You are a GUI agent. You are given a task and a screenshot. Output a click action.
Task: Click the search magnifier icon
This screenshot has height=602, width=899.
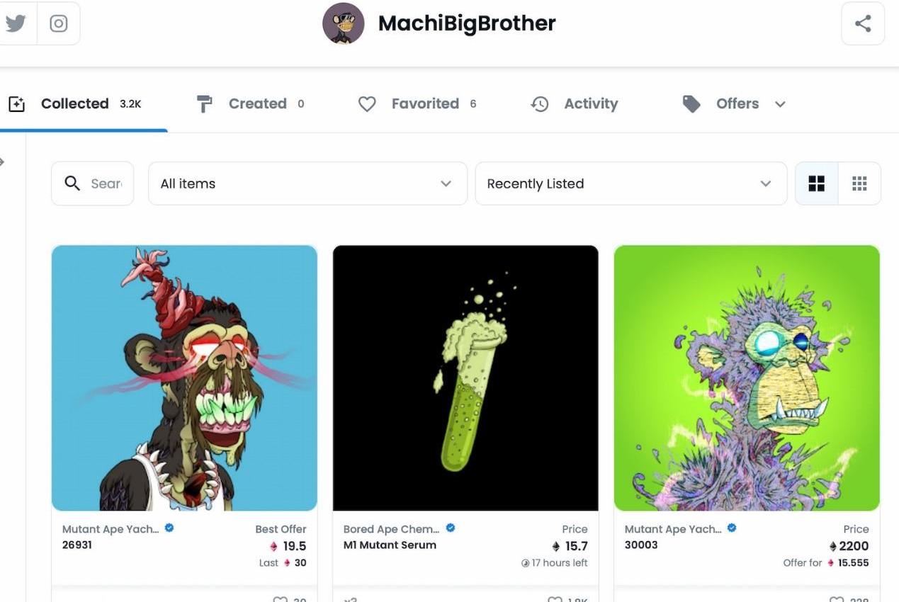72,183
